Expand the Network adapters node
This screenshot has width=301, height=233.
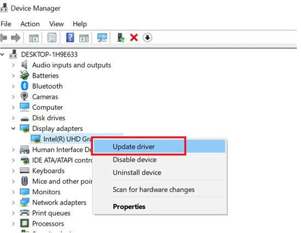pos(13,202)
